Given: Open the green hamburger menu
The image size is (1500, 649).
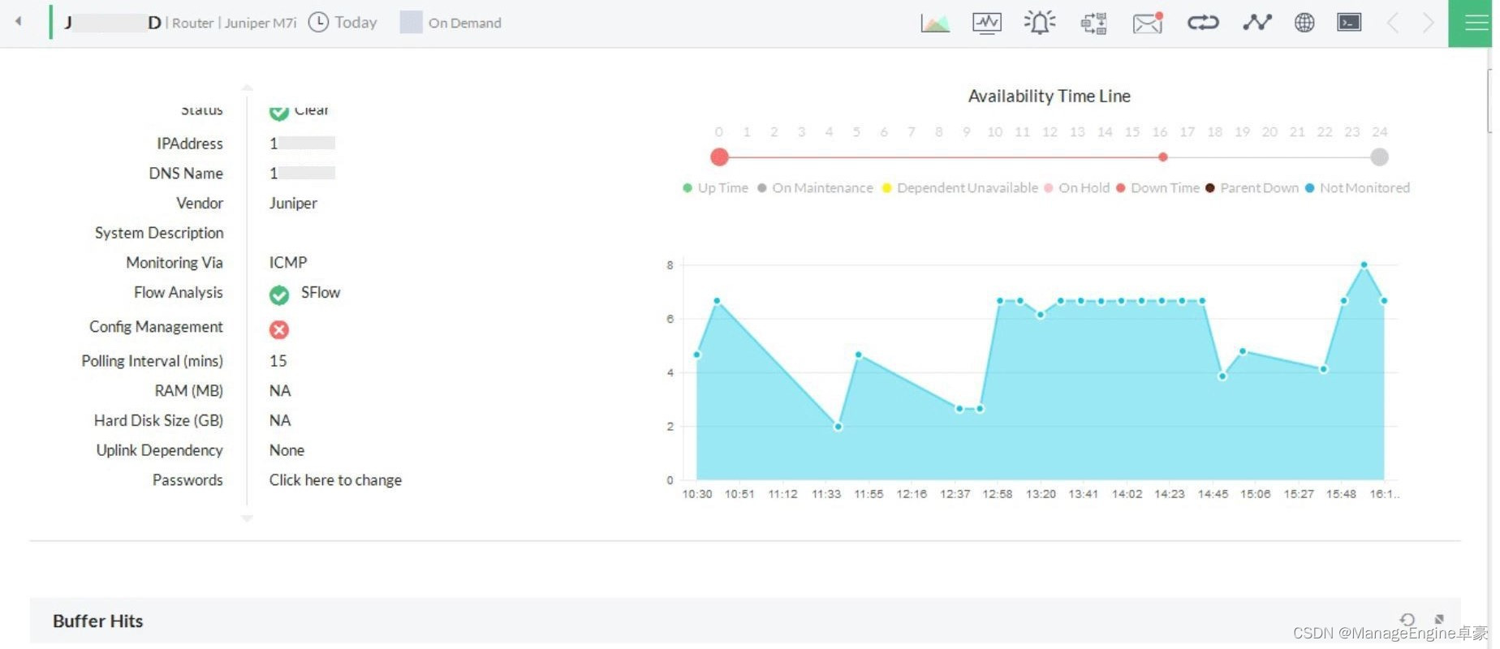Looking at the screenshot, I should click(1470, 24).
